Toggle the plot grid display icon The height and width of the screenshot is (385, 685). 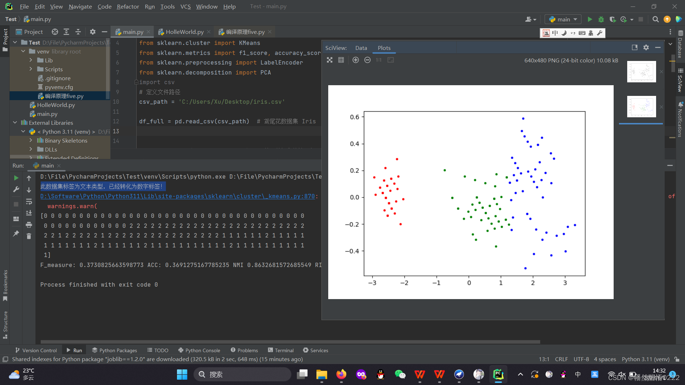click(x=341, y=60)
